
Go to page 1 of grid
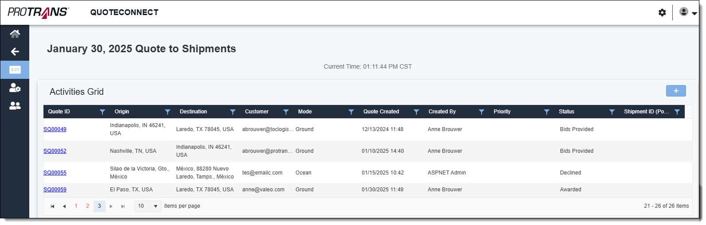coord(76,206)
